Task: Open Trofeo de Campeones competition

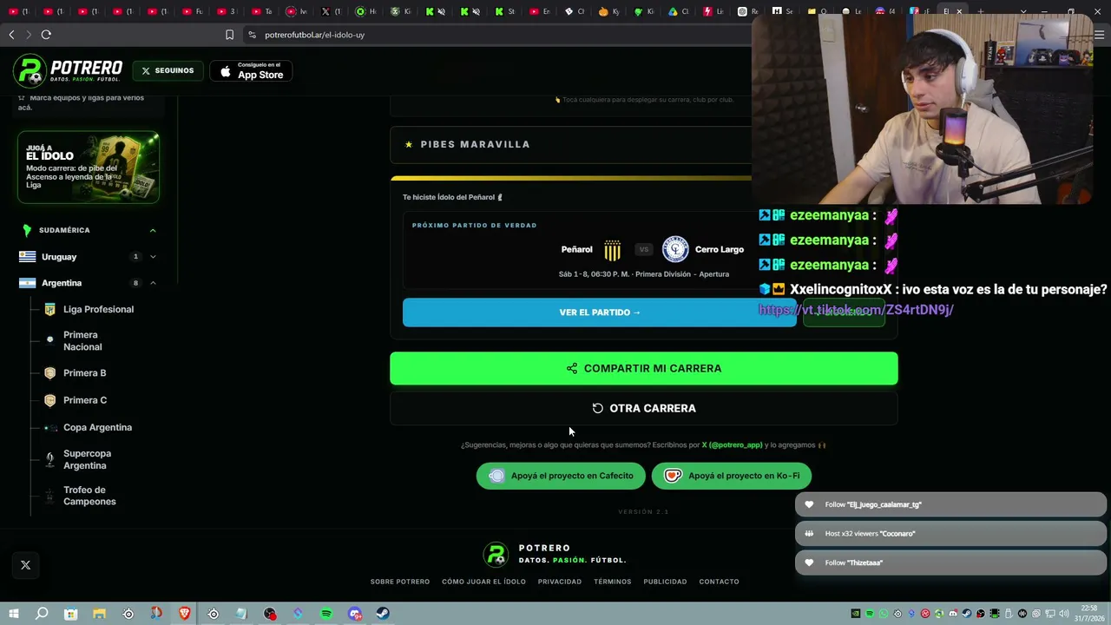Action: click(89, 496)
